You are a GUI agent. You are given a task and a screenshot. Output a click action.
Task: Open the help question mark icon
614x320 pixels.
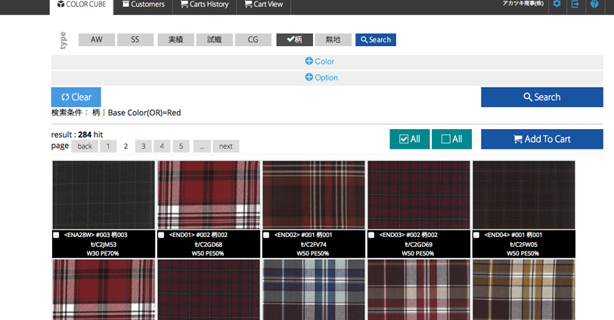(x=594, y=4)
